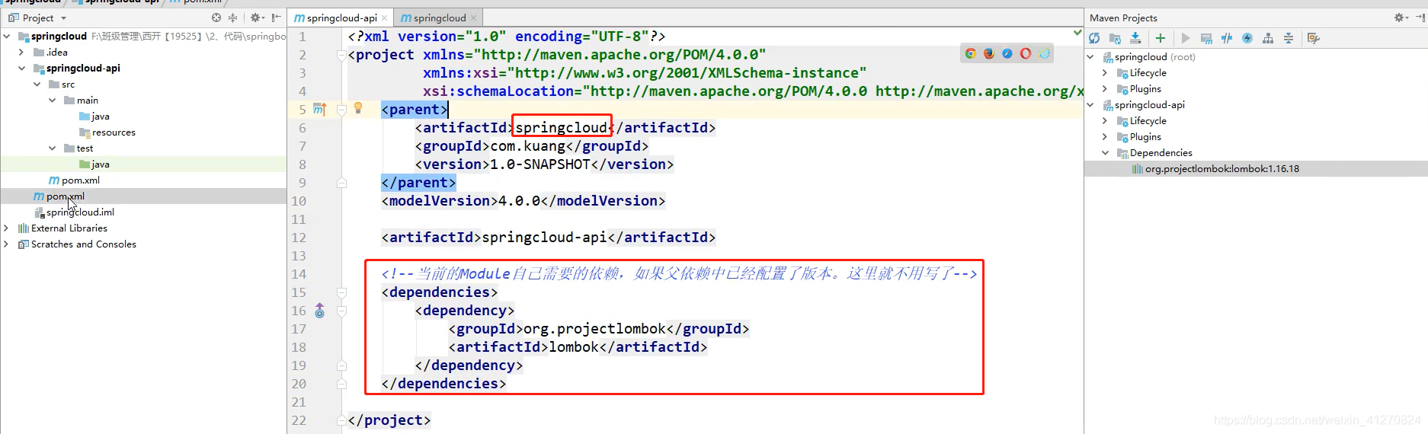Hide the Maven Projects panel
The width and height of the screenshot is (1428, 434).
pos(1420,18)
